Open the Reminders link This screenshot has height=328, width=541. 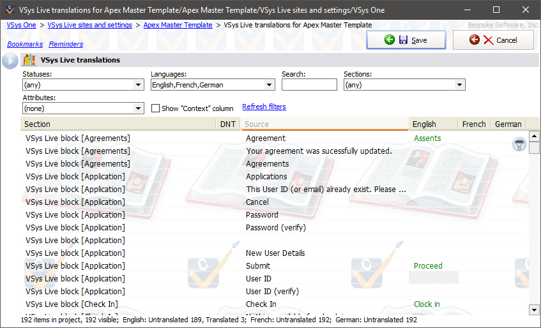66,45
